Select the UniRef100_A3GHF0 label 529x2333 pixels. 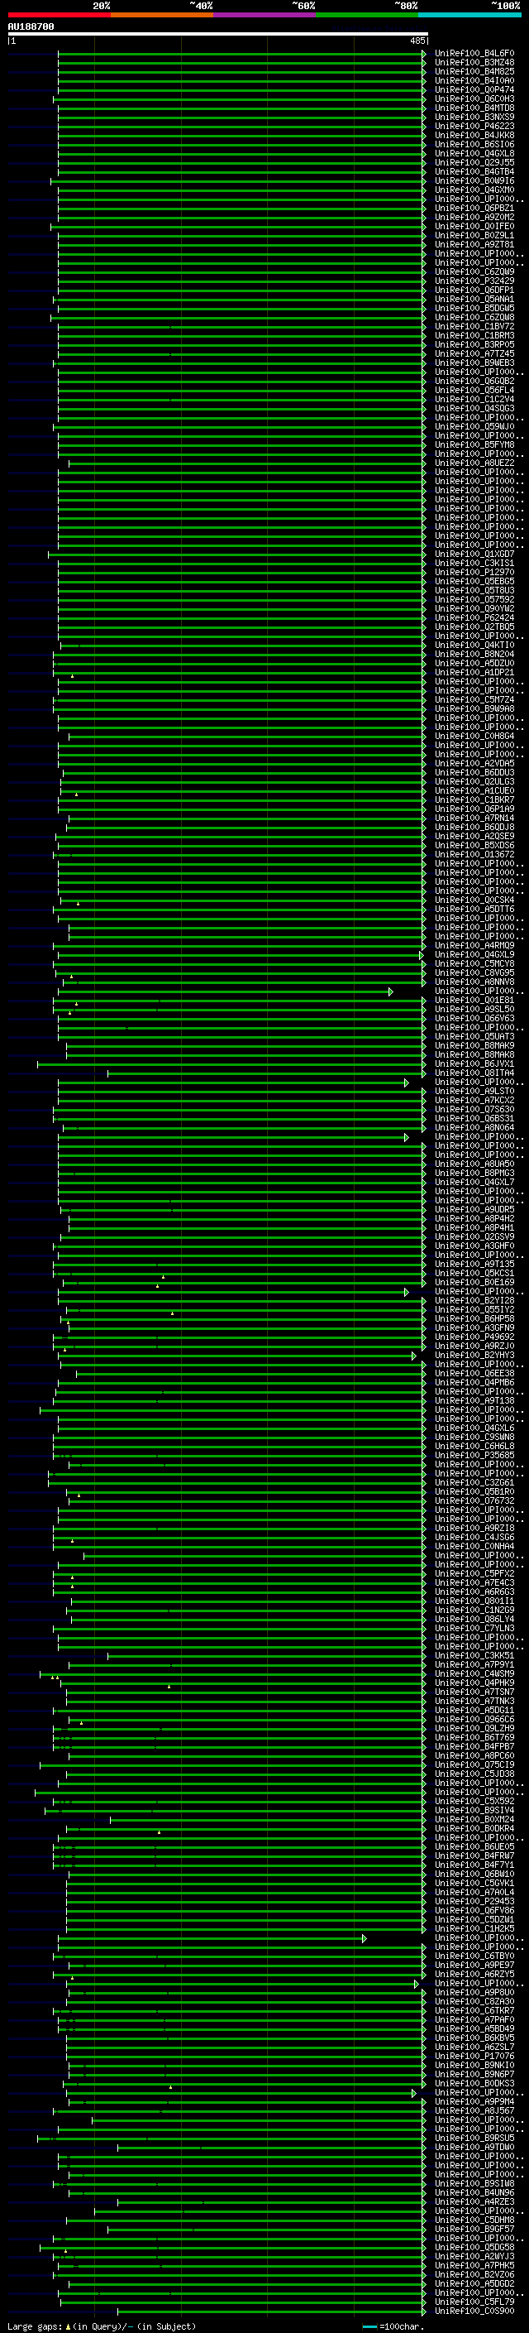[x=474, y=1246]
